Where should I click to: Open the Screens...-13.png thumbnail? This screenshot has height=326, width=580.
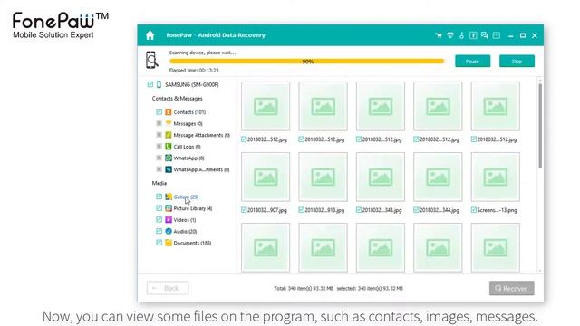coord(496,177)
